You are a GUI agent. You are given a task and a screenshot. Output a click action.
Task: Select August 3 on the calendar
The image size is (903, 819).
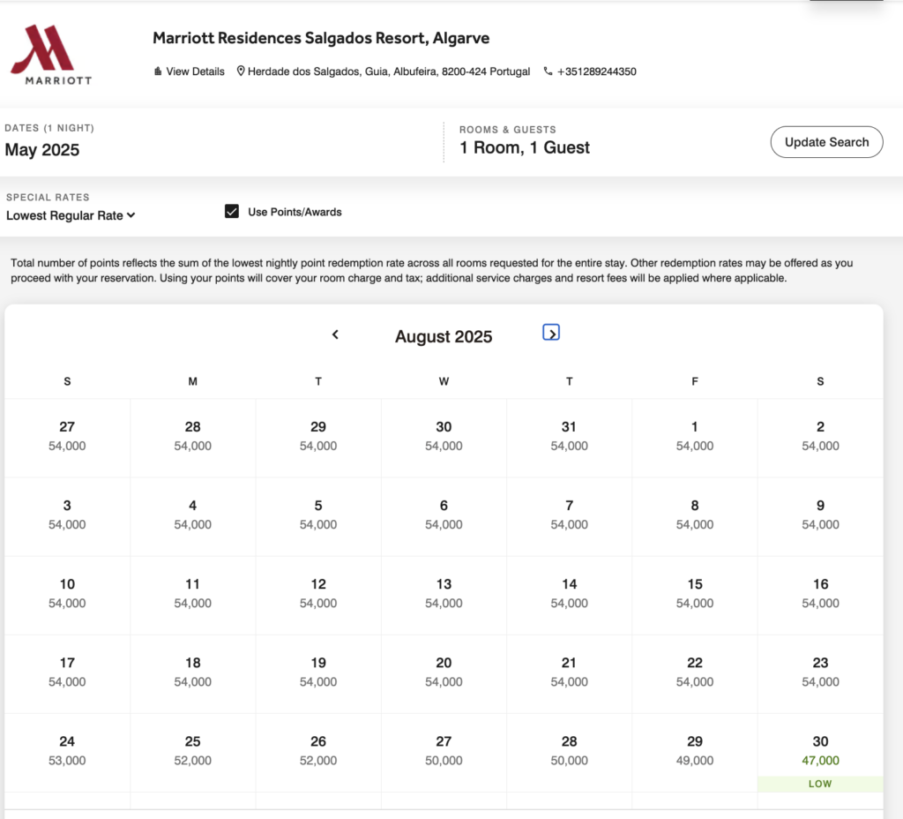click(67, 516)
